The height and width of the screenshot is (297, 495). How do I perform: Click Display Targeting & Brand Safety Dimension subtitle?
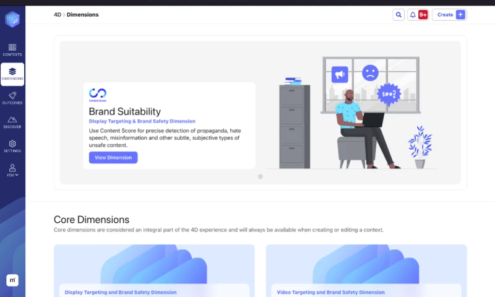point(142,121)
